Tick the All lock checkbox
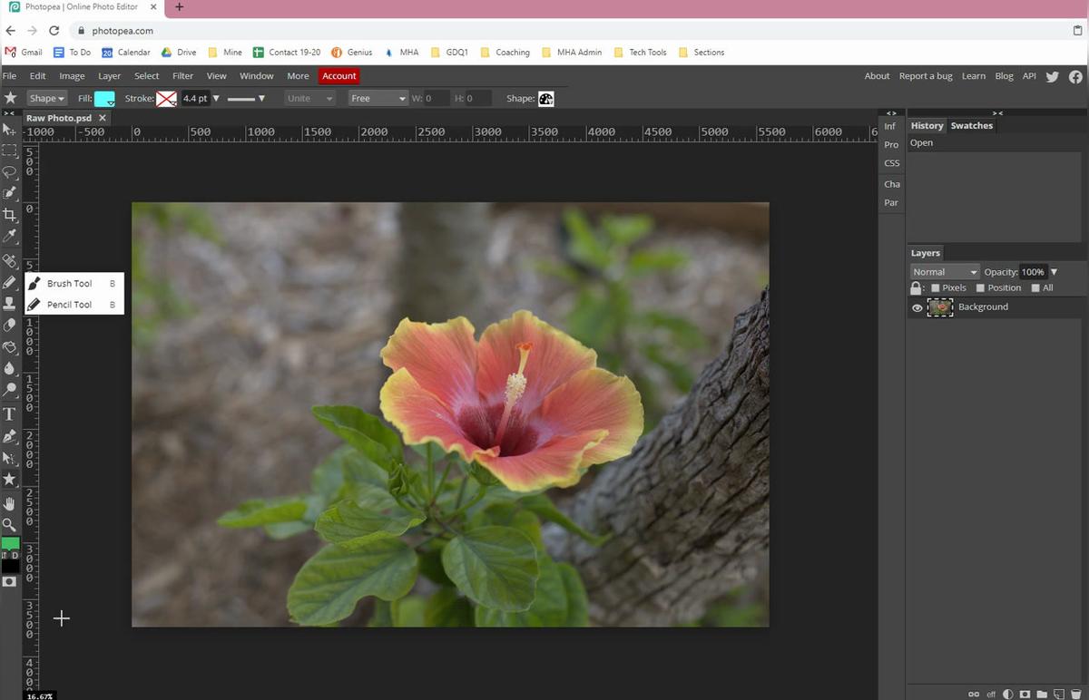The width and height of the screenshot is (1089, 700). [1035, 288]
